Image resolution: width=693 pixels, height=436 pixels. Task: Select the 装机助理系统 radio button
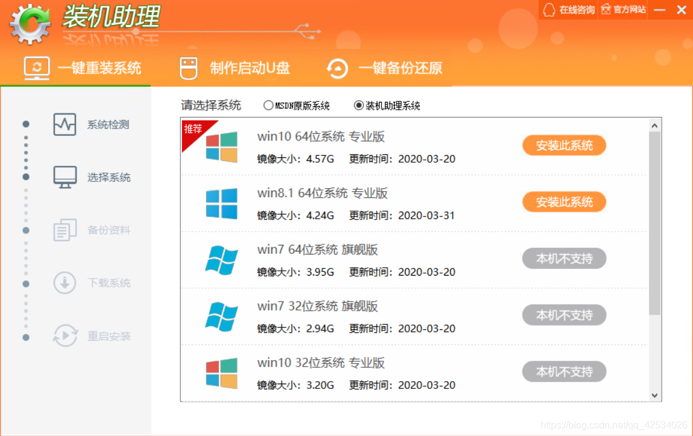359,106
